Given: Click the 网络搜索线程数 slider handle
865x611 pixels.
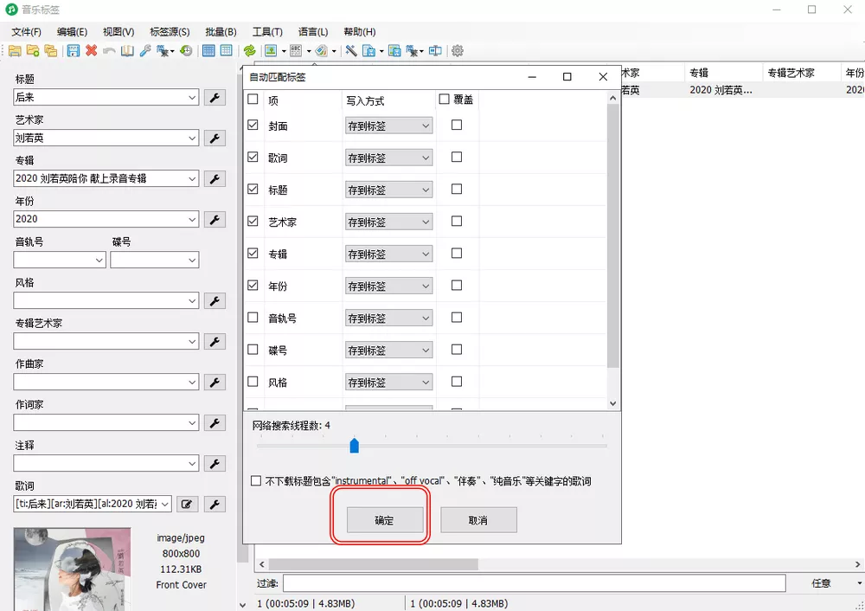Looking at the screenshot, I should pyautogui.click(x=354, y=446).
